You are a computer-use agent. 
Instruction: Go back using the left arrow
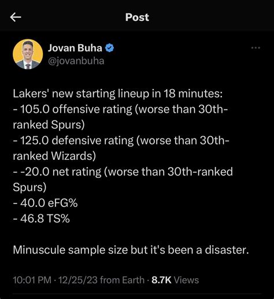tap(16, 17)
